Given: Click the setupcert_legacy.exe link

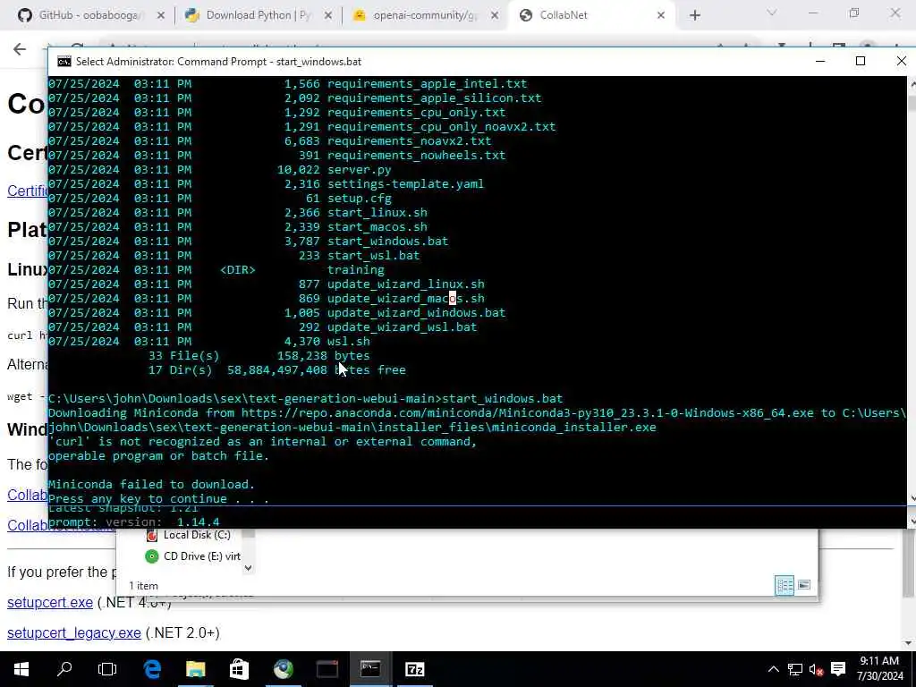Looking at the screenshot, I should pos(74,632).
